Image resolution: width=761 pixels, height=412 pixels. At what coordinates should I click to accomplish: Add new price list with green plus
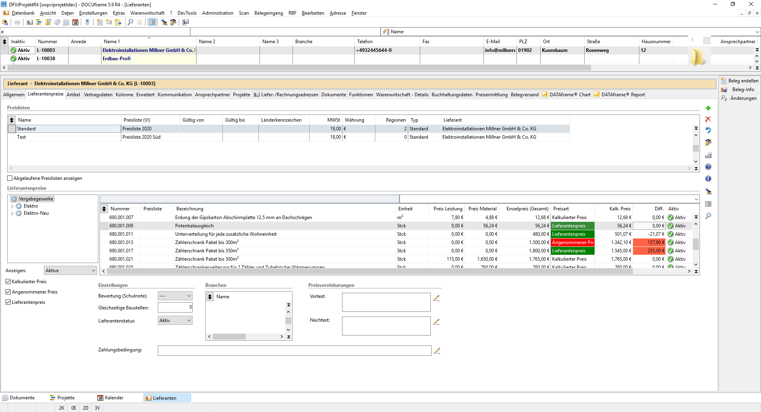coord(708,108)
